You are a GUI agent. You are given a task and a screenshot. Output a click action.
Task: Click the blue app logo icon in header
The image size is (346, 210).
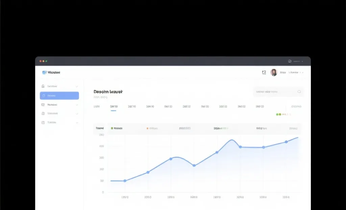(44, 72)
